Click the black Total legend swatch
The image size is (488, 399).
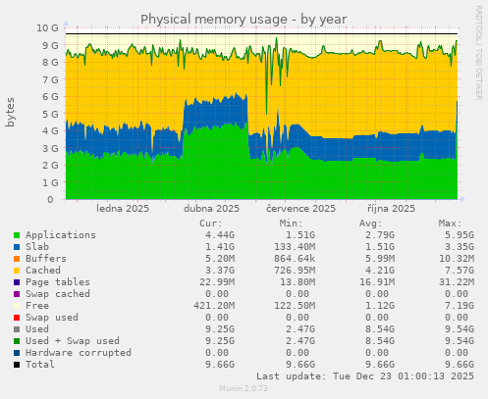(x=17, y=365)
